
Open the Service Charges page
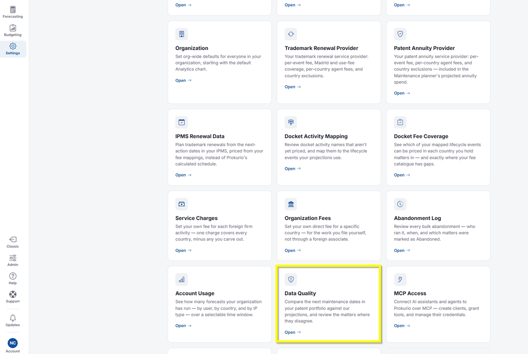tap(183, 251)
